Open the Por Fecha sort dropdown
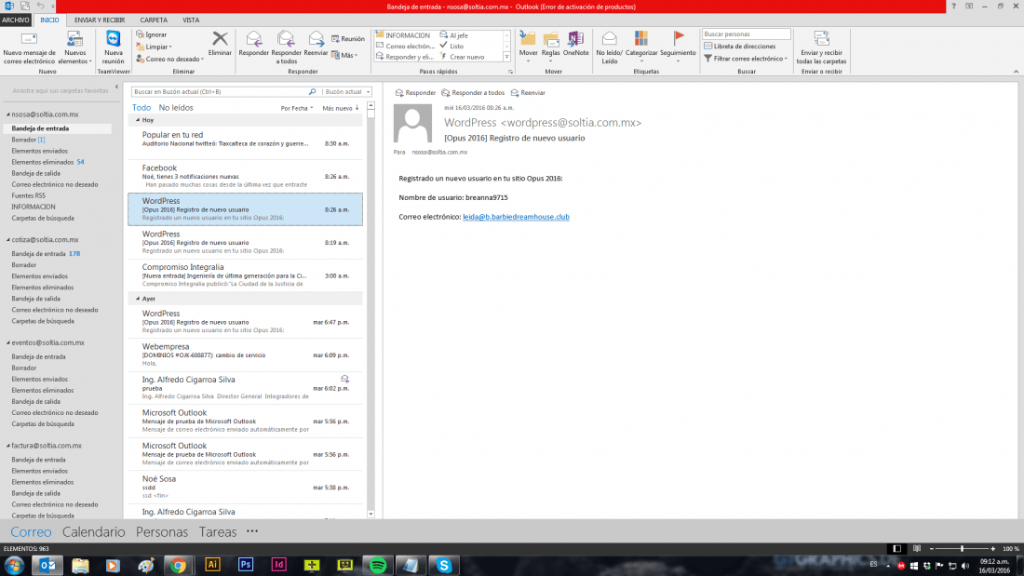The height and width of the screenshot is (576, 1024). click(x=296, y=109)
